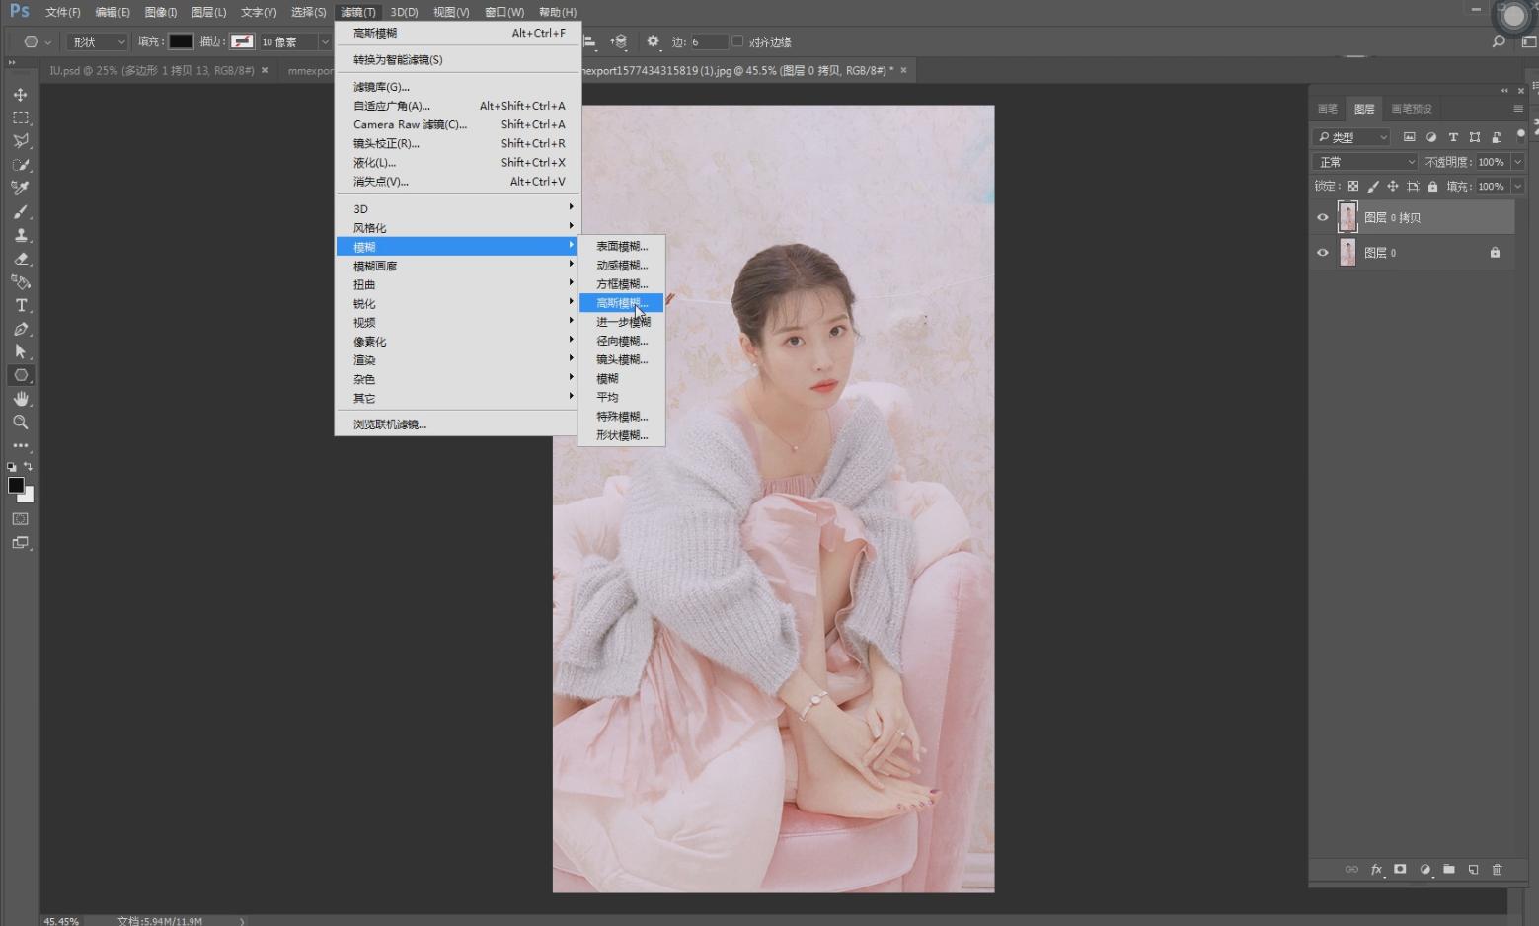Viewport: 1539px width, 926px height.
Task: Open the 类型 layer filter dropdown
Action: [x=1350, y=137]
